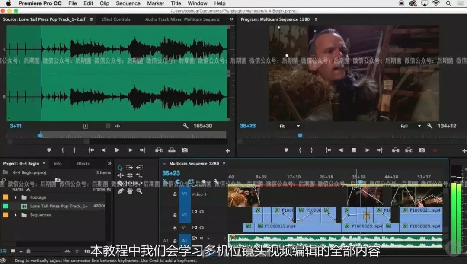The width and height of the screenshot is (467, 264).
Task: Toggle V1 track output eye icon
Action: point(202,227)
